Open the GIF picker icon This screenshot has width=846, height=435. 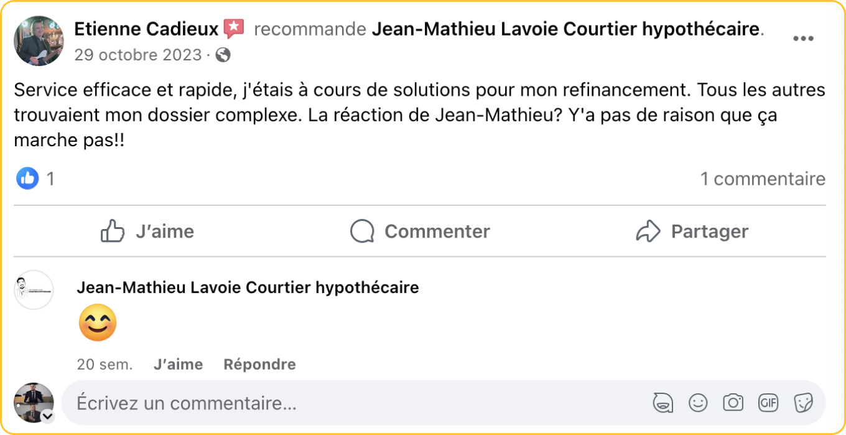(768, 403)
